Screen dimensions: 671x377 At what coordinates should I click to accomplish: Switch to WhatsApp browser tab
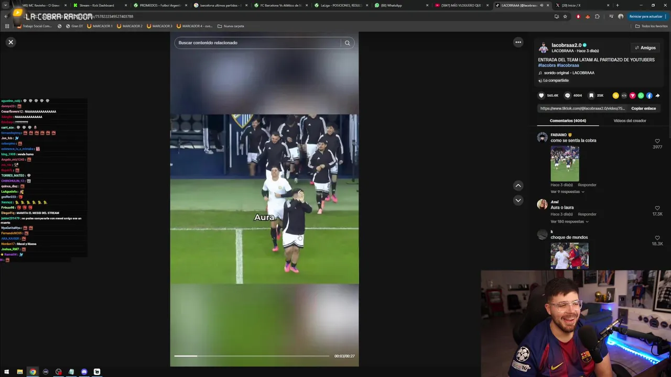[401, 5]
